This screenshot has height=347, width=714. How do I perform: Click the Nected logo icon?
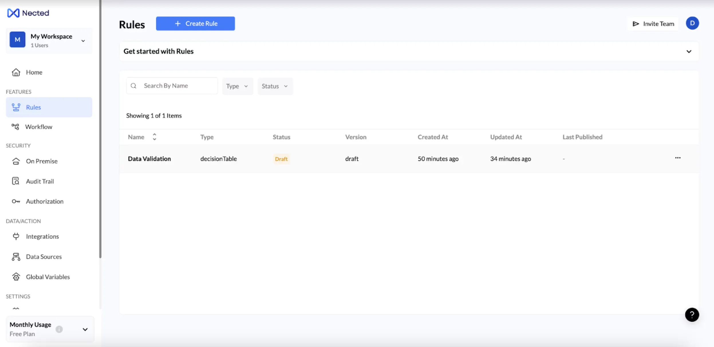[x=13, y=13]
